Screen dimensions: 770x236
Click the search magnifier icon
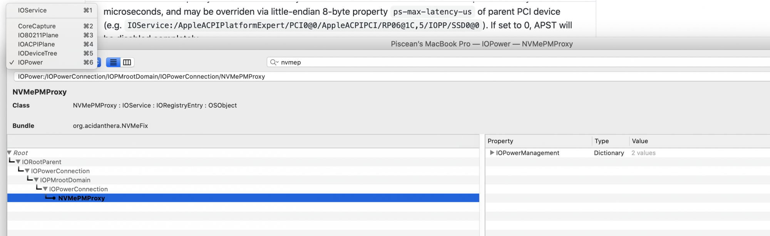(274, 62)
